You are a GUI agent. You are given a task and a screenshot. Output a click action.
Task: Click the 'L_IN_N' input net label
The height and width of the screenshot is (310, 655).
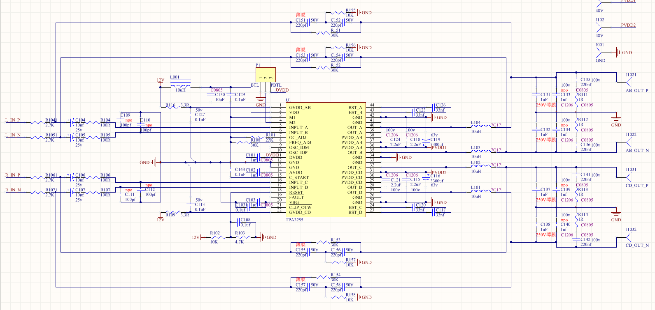[13, 135]
